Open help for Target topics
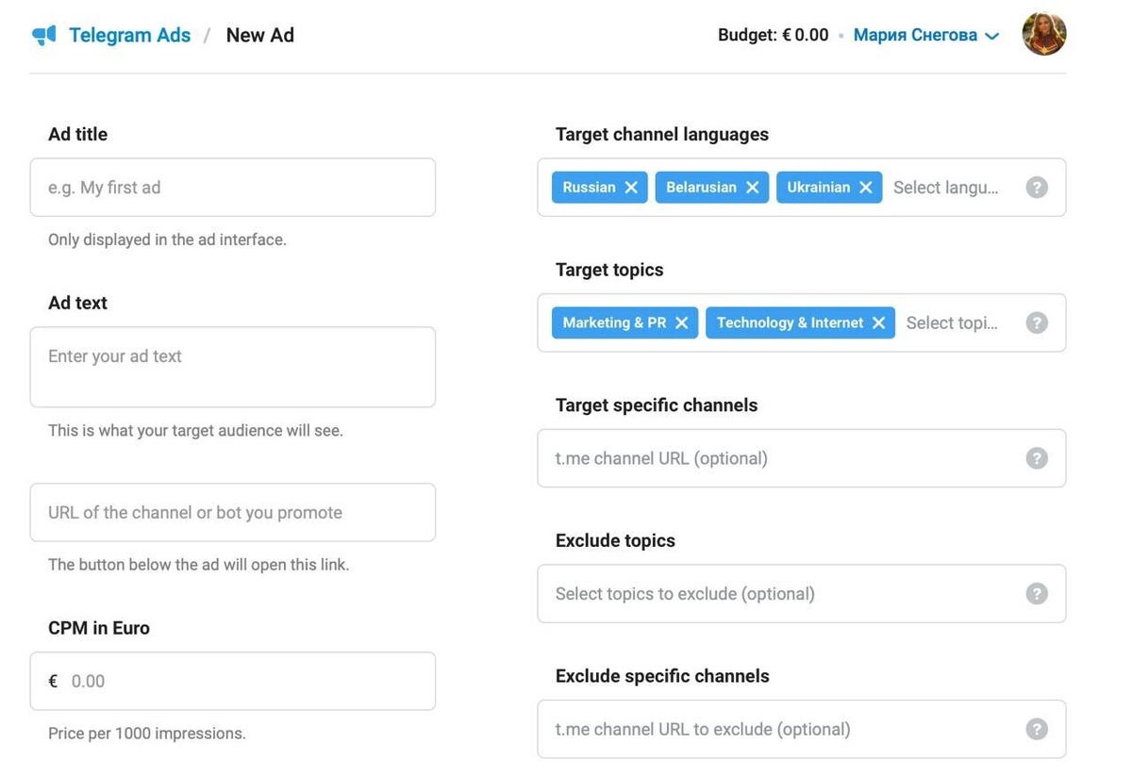1132x776 pixels. click(1037, 323)
